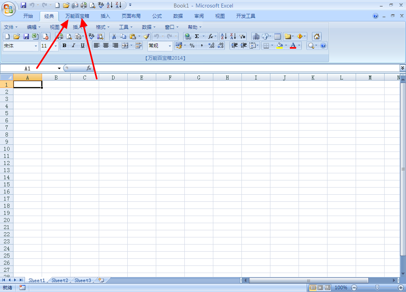Toggle Align Right
Image resolution: width=406 pixels, height=292 pixels.
115,46
